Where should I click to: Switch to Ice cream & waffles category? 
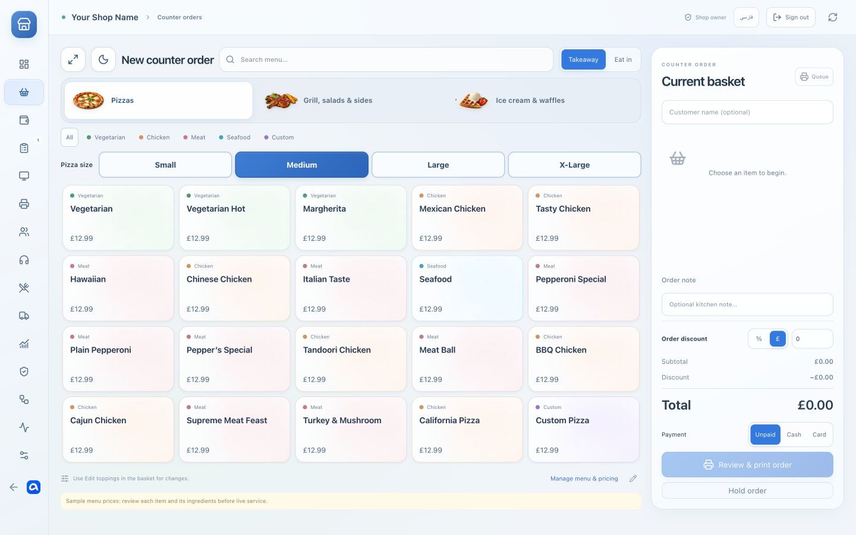coord(543,100)
